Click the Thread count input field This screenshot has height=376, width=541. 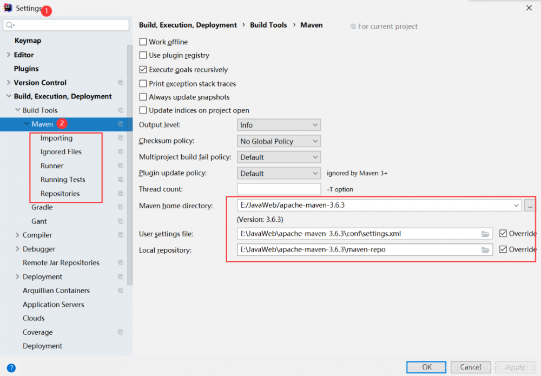click(x=279, y=189)
